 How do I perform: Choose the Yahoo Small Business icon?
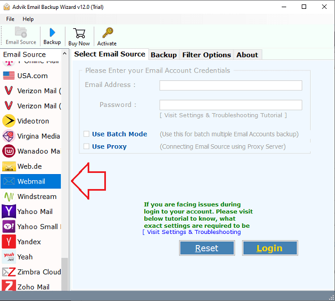click(9, 227)
